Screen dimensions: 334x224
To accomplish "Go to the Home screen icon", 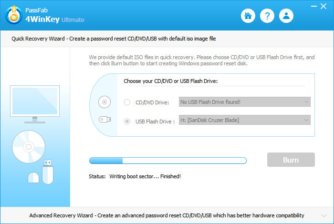I will [x=248, y=16].
